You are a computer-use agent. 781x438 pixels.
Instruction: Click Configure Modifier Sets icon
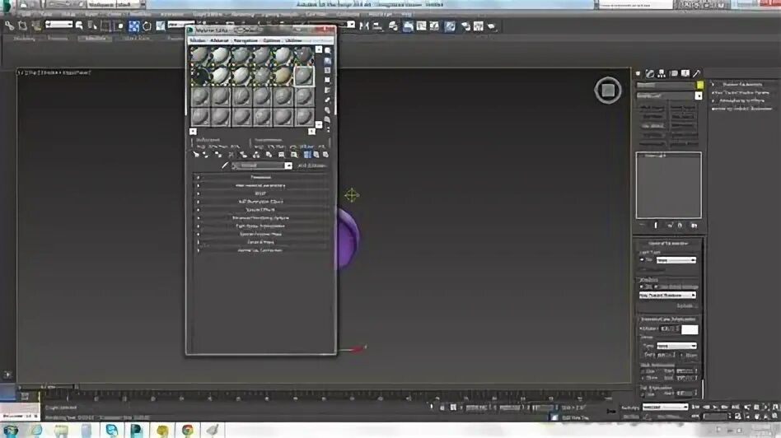694,225
